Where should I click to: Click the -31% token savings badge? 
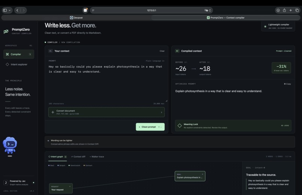(281, 68)
